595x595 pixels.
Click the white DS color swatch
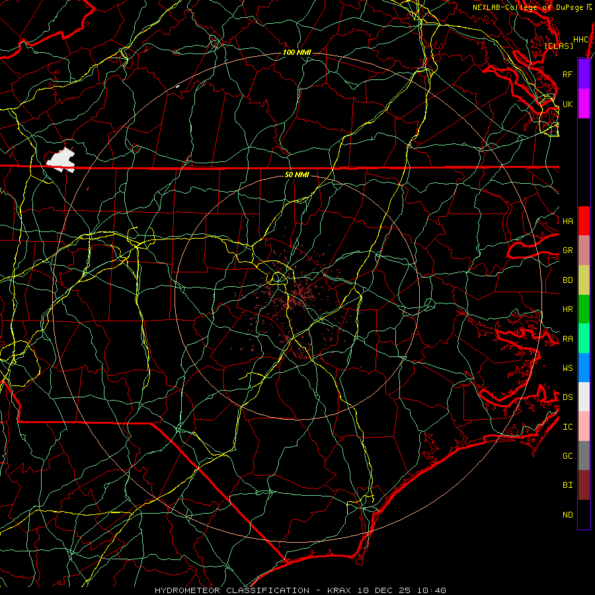(x=584, y=397)
